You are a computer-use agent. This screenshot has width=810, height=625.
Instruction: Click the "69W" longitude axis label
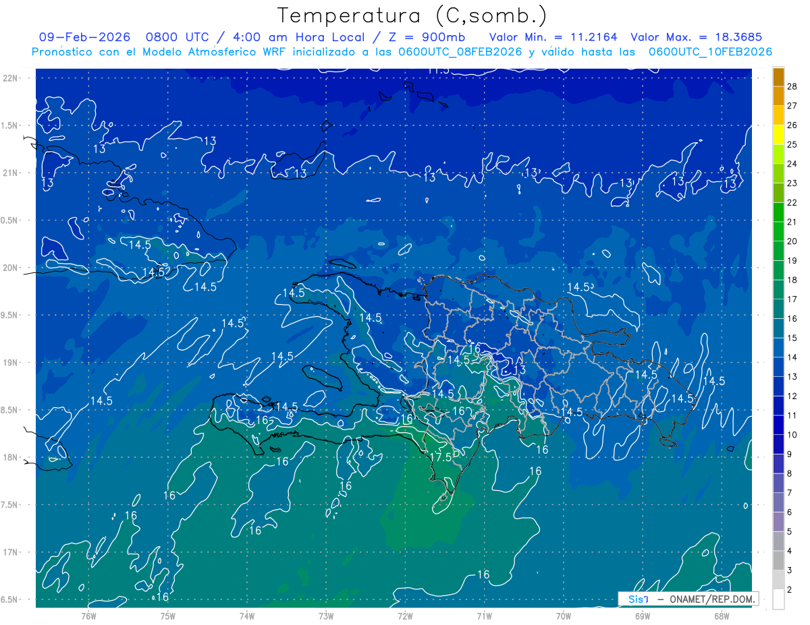click(643, 615)
